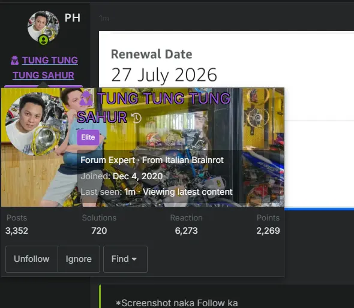Image resolution: width=354 pixels, height=308 pixels.
Task: Open the large profile avatar in popup card
Action: pyautogui.click(x=37, y=124)
